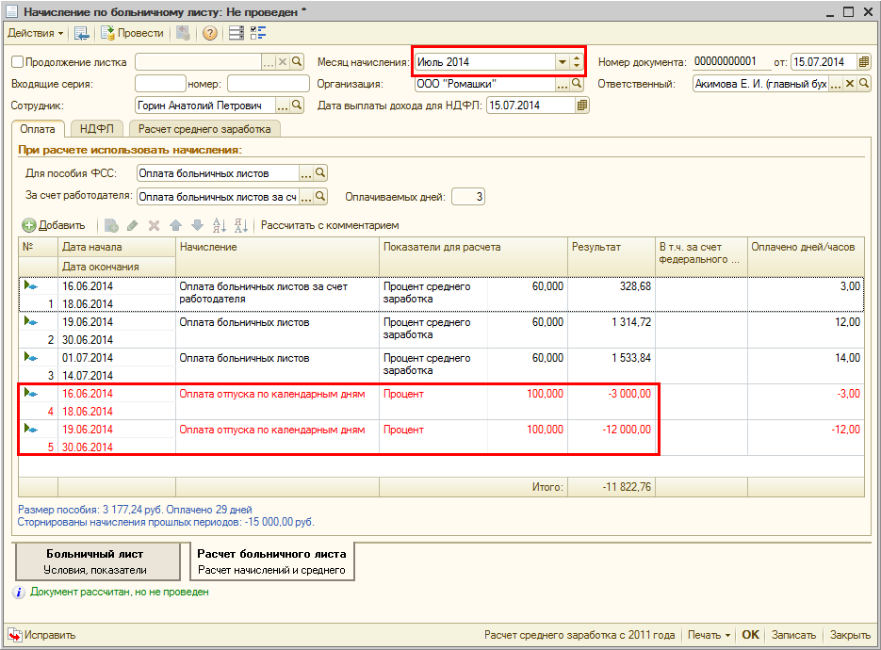Screen dimensions: 881x650
Task: Open Расчет среднего заработка tab
Action: click(x=204, y=129)
